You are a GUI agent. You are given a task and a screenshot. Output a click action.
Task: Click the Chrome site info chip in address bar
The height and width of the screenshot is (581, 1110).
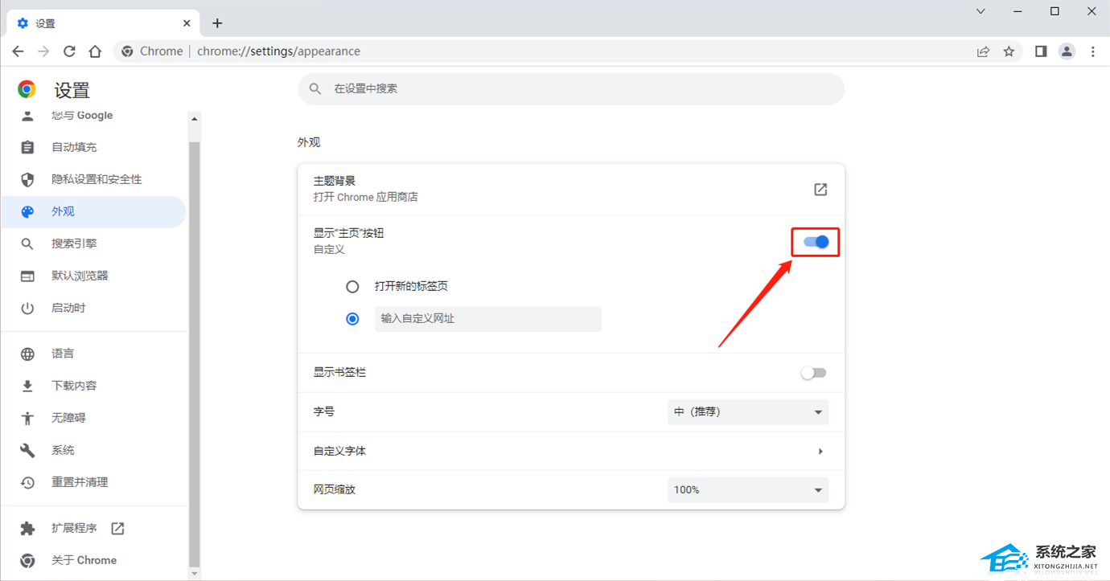pyautogui.click(x=152, y=51)
